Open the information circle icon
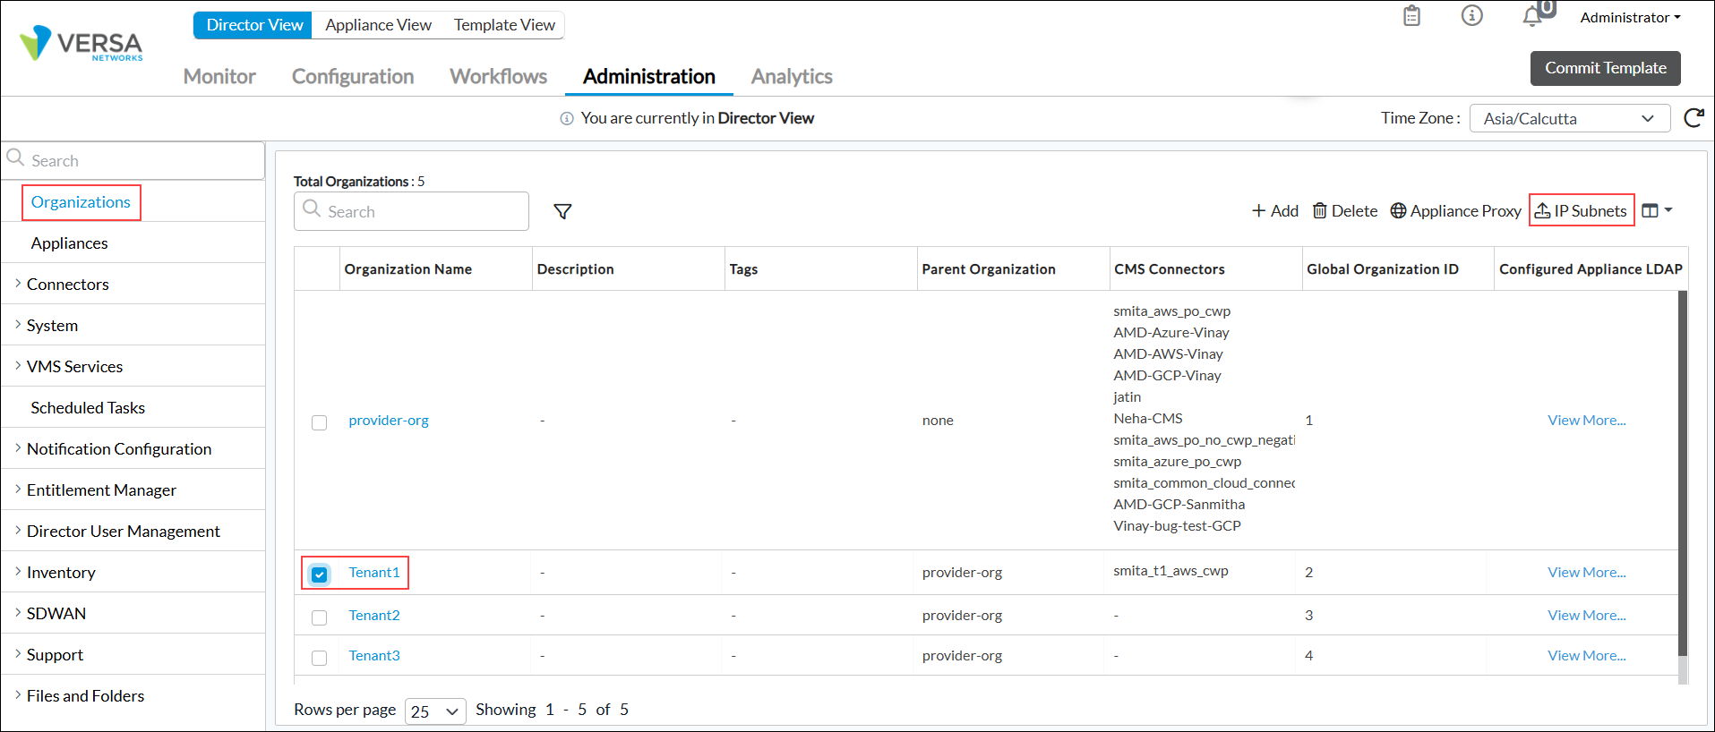The height and width of the screenshot is (732, 1715). pyautogui.click(x=1471, y=16)
